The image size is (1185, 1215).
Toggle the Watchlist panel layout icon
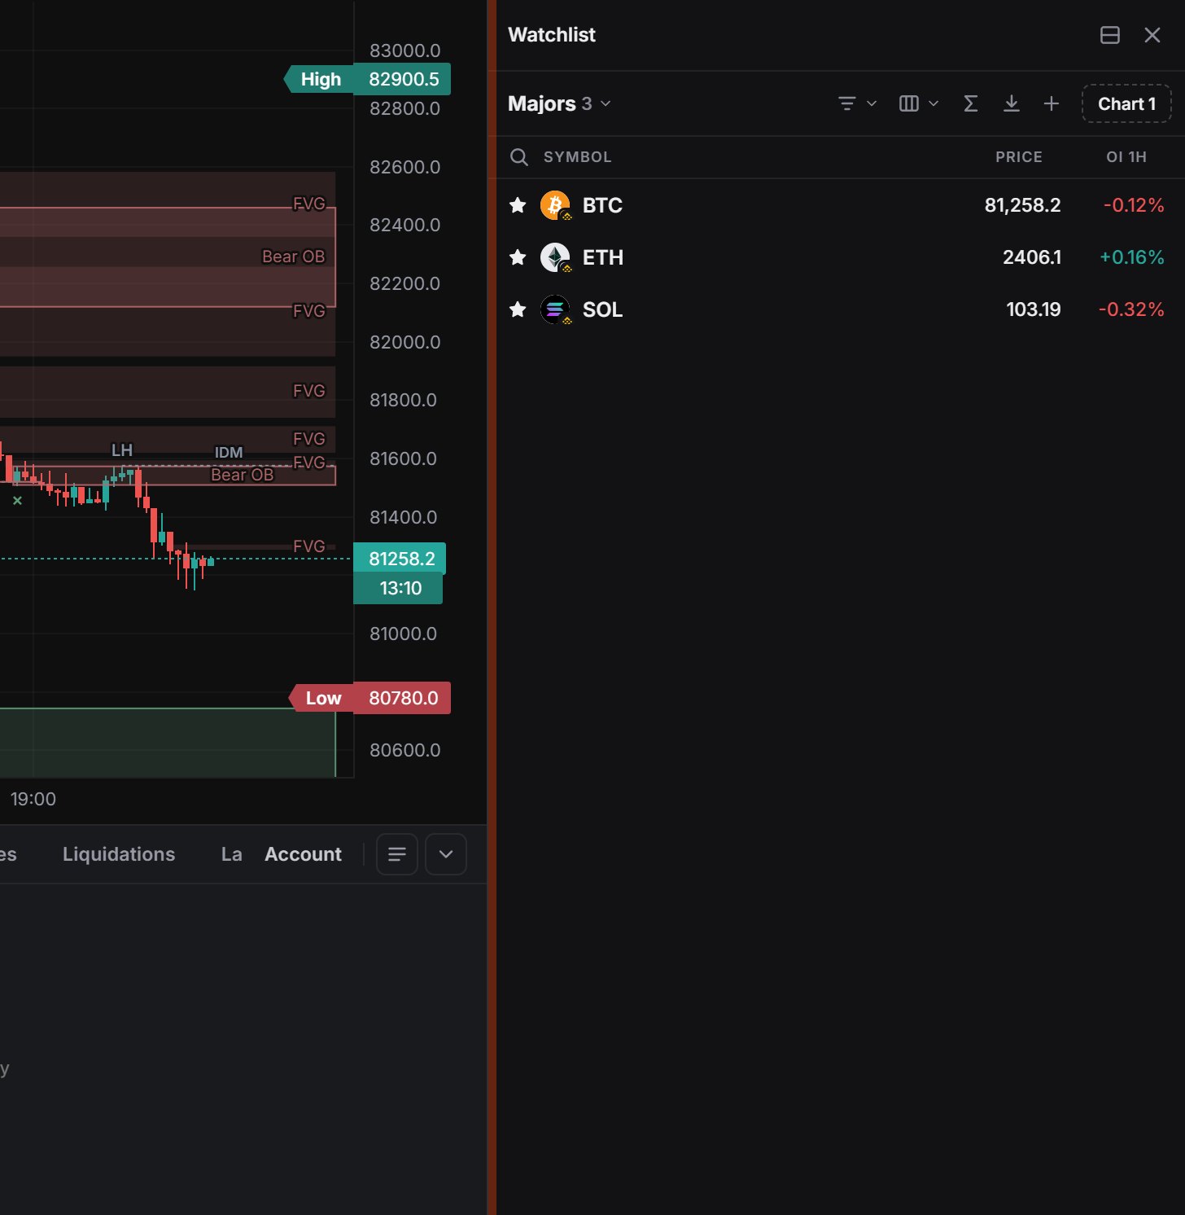pyautogui.click(x=1110, y=35)
